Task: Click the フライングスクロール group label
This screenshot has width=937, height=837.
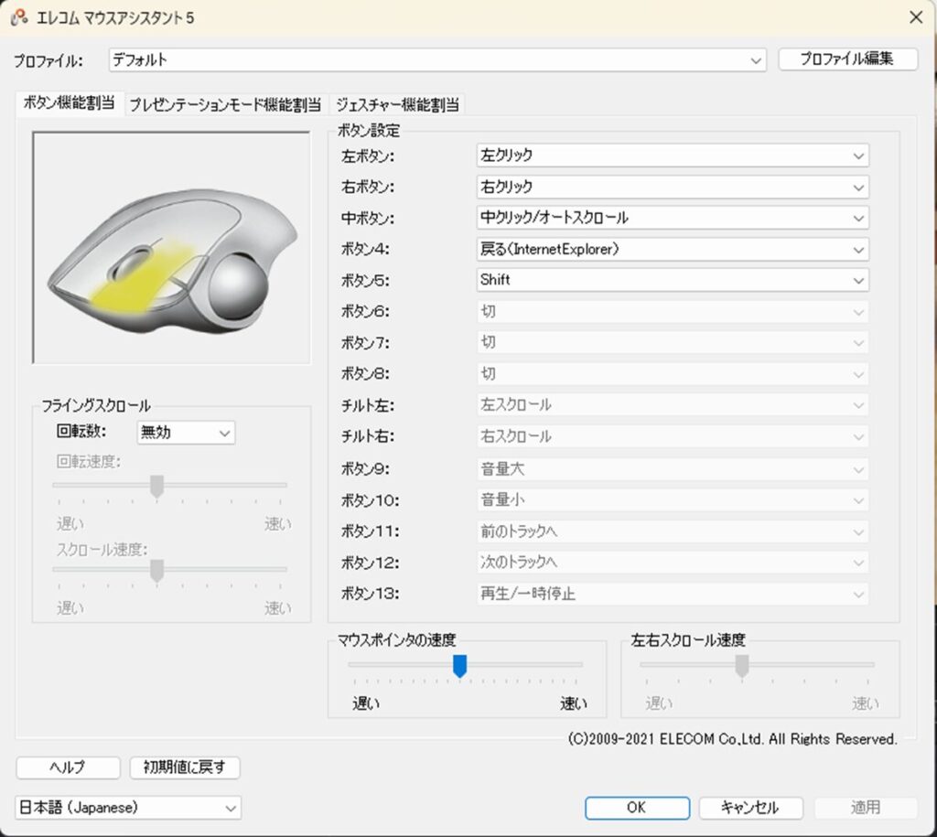Action: (95, 406)
